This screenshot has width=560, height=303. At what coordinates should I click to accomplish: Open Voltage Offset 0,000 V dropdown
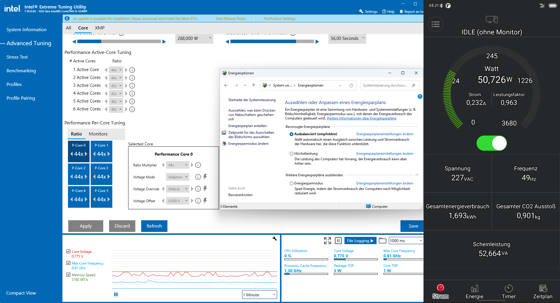pos(178,201)
